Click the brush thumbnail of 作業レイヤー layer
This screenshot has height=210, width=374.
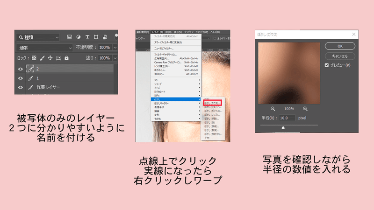30,87
